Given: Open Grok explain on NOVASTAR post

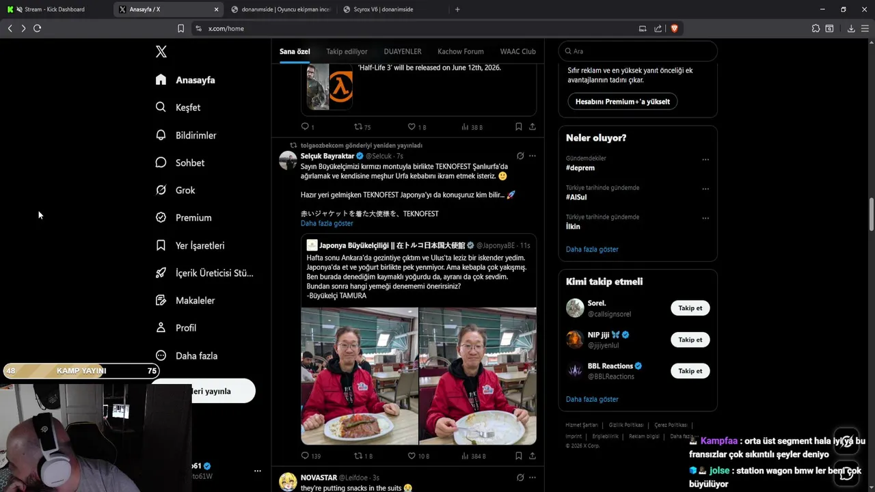Looking at the screenshot, I should (x=520, y=477).
